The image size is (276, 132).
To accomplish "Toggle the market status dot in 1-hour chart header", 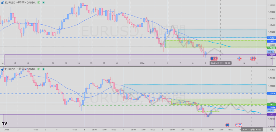I will [x=44, y=69].
